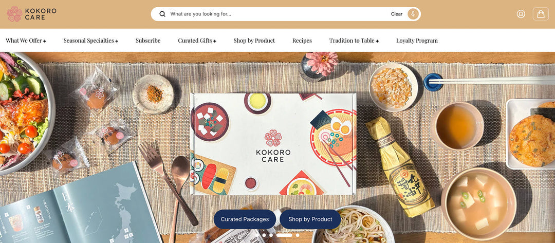Open the user account icon
Viewport: 555px width, 243px height.
[x=521, y=14]
